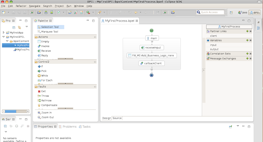263x142 pixels.
Task: Collapse the MyFirstBPEL project tree node
Action: coord(4,37)
